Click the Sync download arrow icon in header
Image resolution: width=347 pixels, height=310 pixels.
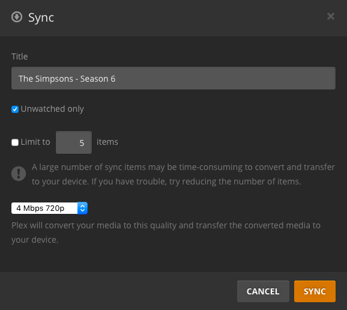(17, 17)
